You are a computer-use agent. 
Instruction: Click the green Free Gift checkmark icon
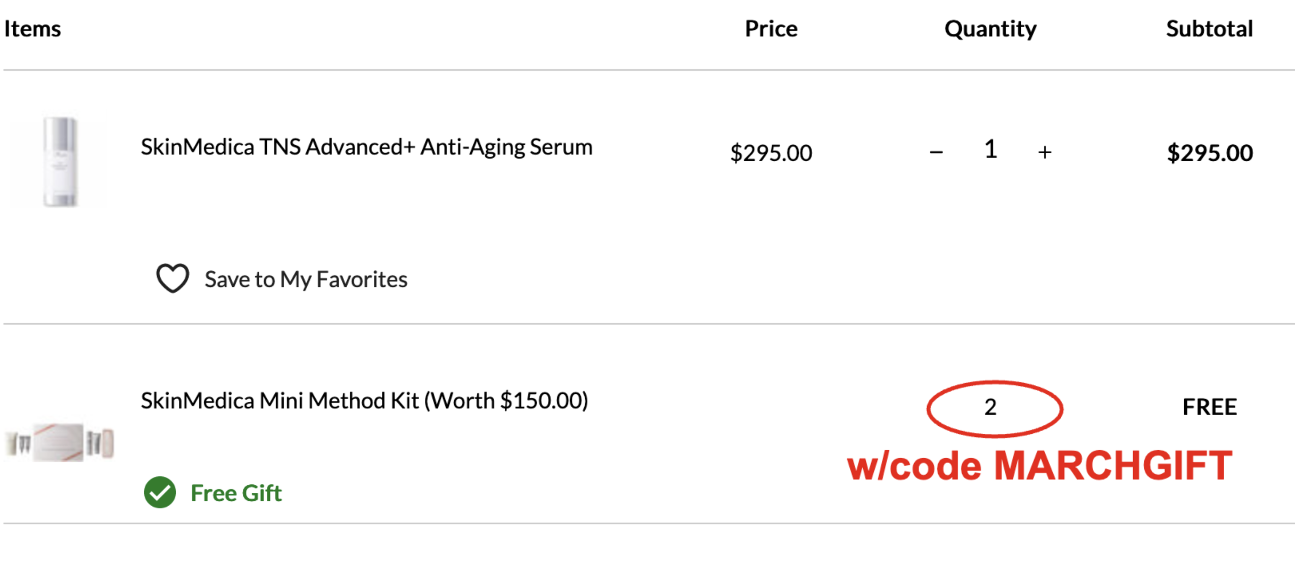160,492
